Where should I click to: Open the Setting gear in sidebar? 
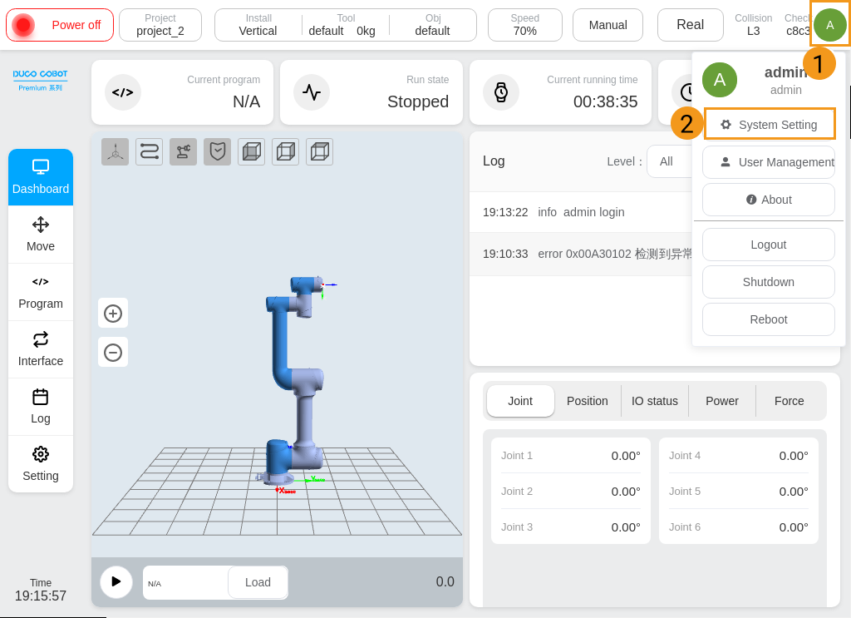click(41, 464)
